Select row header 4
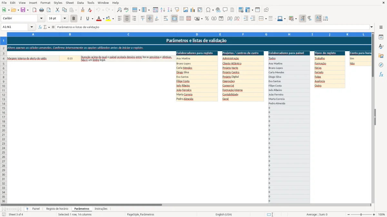 [3, 59]
